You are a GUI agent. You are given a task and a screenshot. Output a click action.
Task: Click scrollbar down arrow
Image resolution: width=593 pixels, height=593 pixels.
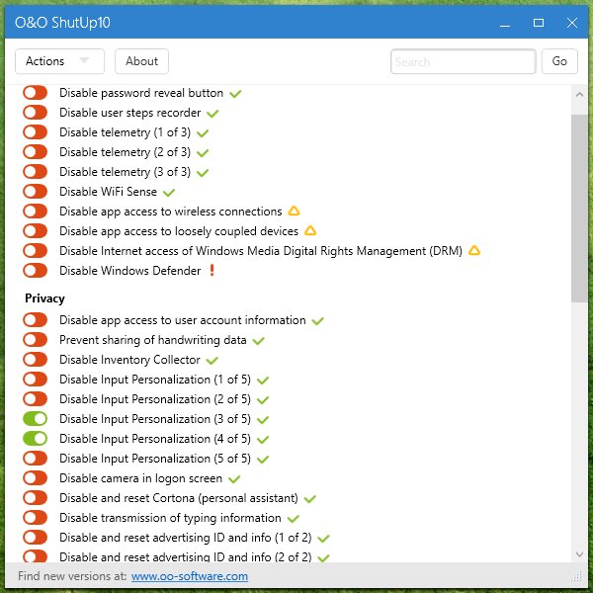[x=579, y=554]
